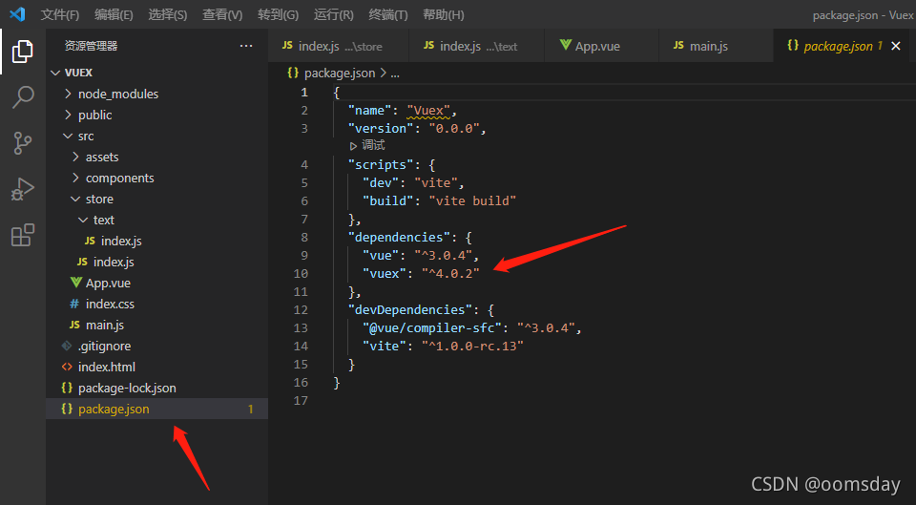This screenshot has height=505, width=916.
Task: Switch to the main.js tab
Action: pos(716,46)
